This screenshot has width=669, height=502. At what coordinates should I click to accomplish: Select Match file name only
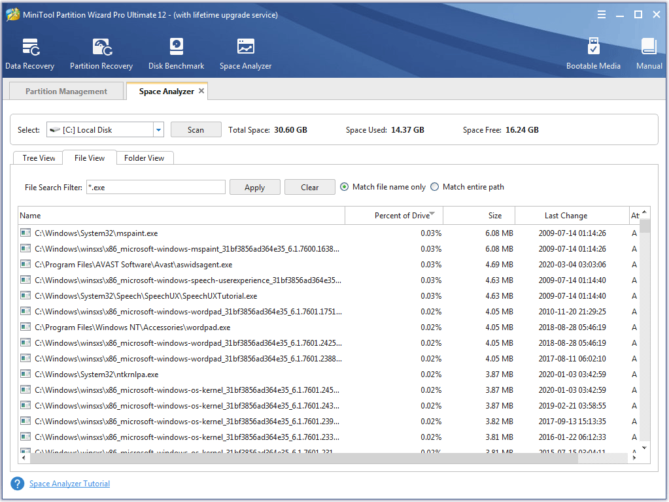coord(344,187)
